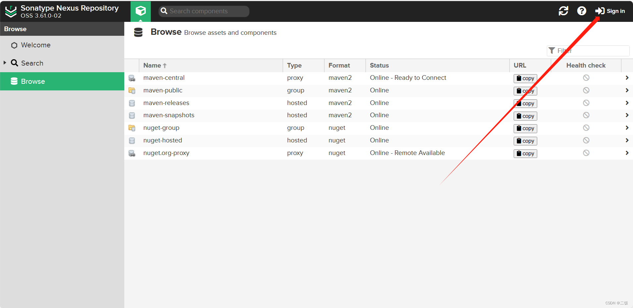This screenshot has width=633, height=308.
Task: Click health check icon for maven-releases
Action: (586, 103)
